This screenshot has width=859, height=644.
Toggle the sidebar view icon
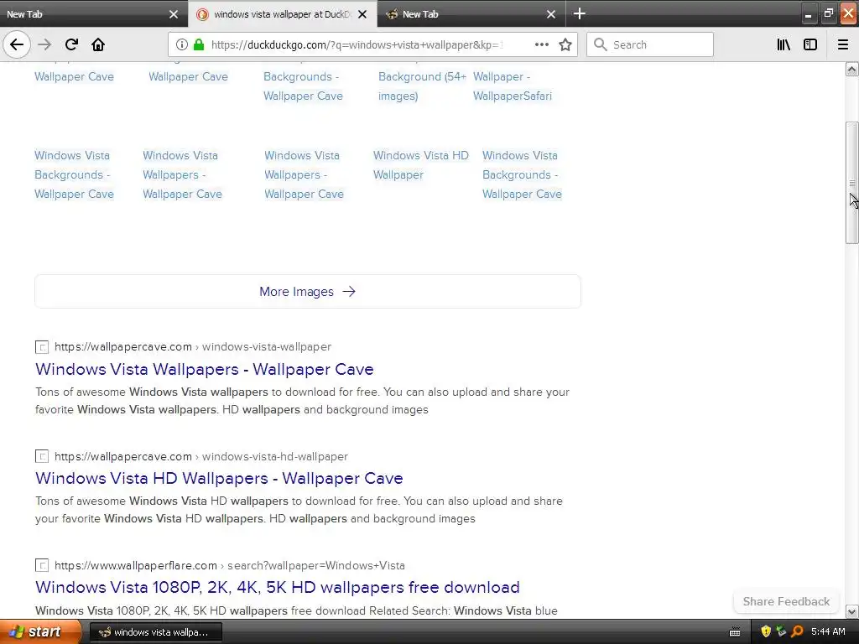click(x=810, y=44)
